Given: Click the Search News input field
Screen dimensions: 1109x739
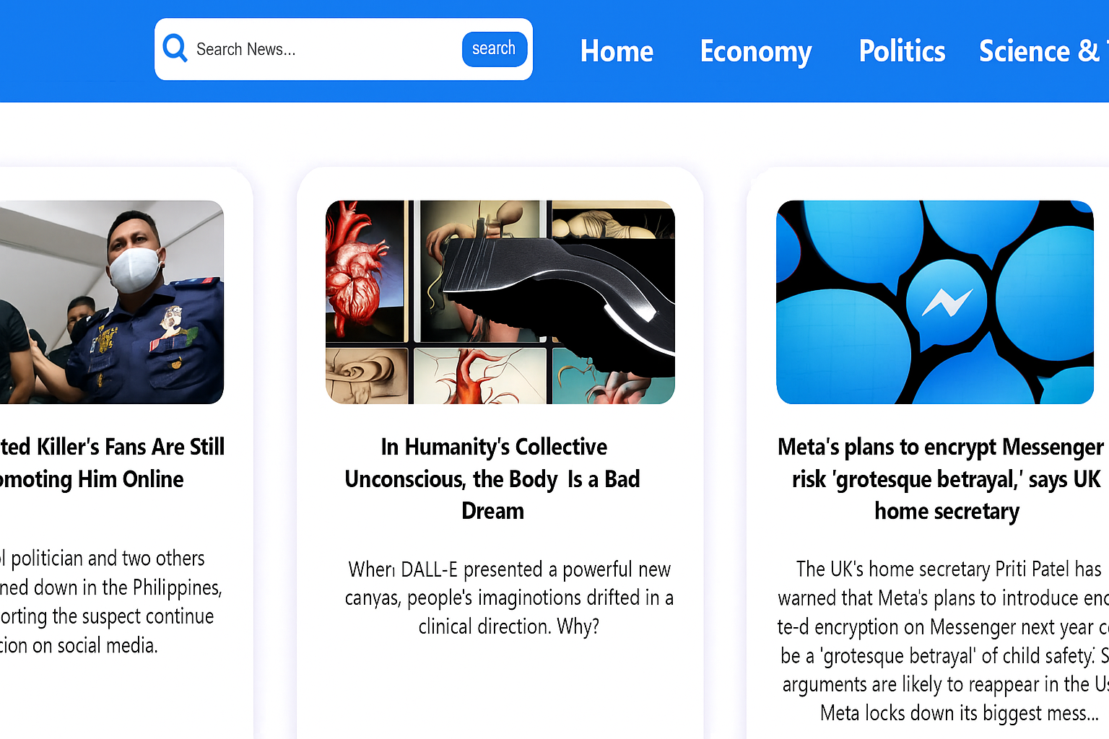Looking at the screenshot, I should (x=325, y=49).
